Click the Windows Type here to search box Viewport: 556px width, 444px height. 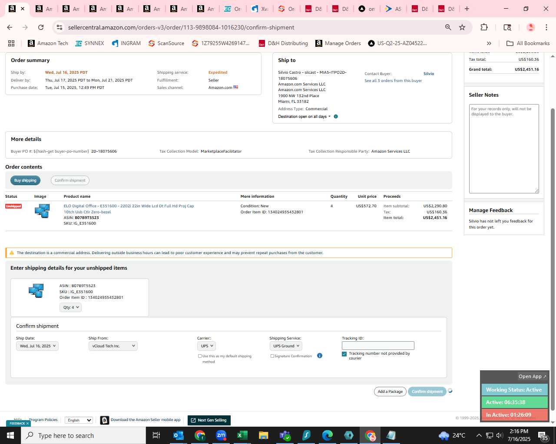pyautogui.click(x=83, y=435)
